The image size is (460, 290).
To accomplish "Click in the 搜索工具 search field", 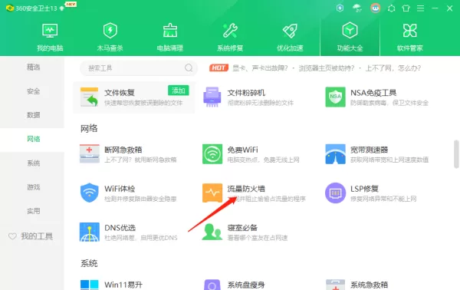I will click(x=139, y=68).
